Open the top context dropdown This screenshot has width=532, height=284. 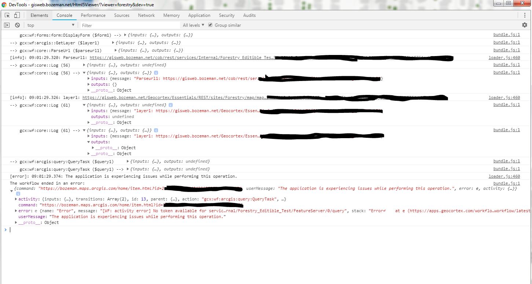tap(51, 25)
